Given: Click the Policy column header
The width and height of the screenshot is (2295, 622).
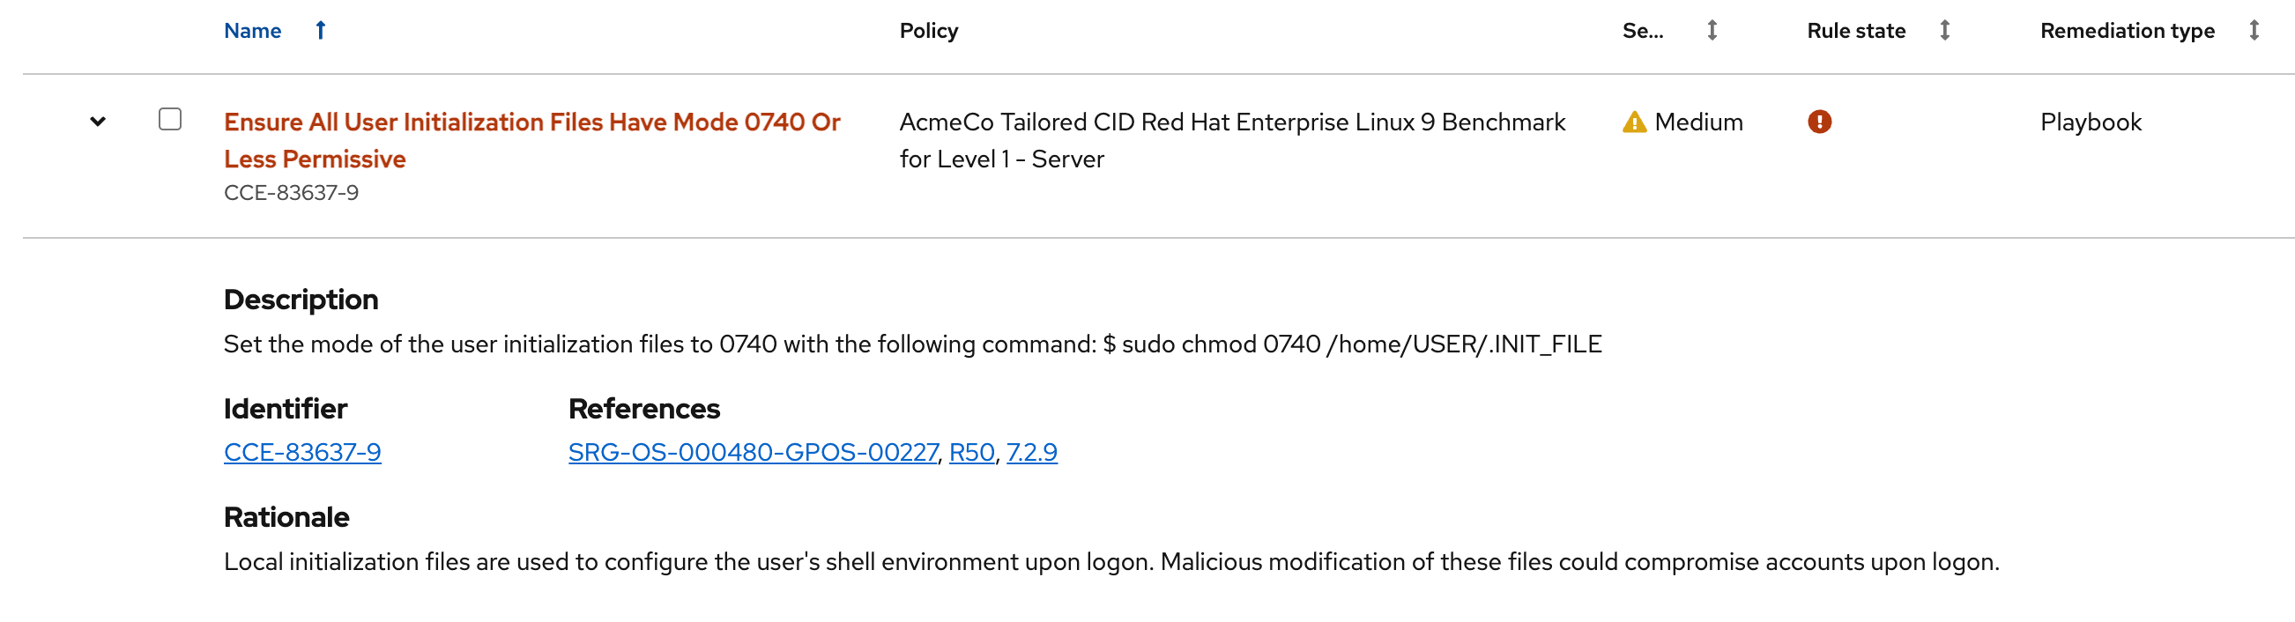Looking at the screenshot, I should click(928, 30).
